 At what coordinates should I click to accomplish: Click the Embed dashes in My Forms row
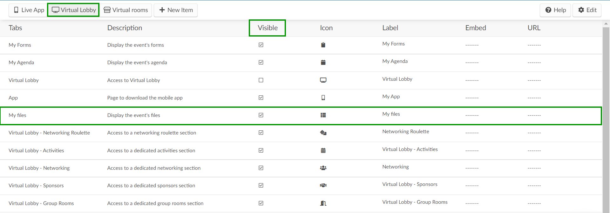[x=472, y=45]
